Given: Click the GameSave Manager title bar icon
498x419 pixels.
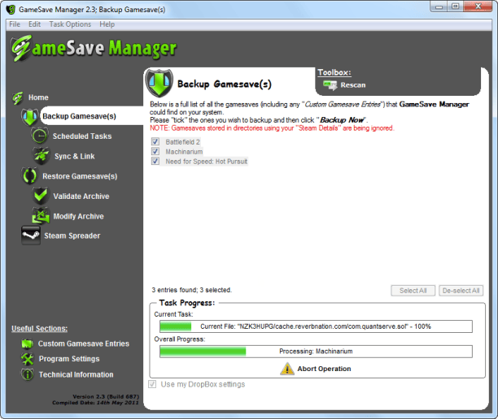Looking at the screenshot, I should click(x=11, y=10).
